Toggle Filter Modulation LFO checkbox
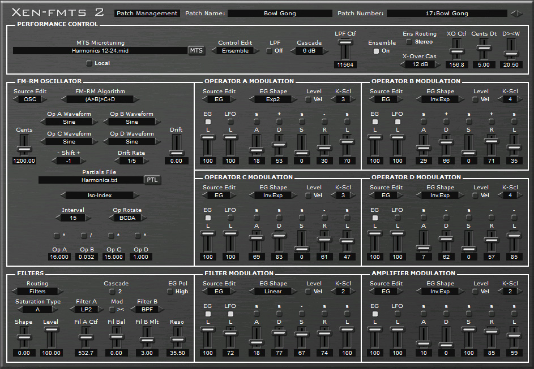Image resolution: width=534 pixels, height=369 pixels. pyautogui.click(x=230, y=314)
